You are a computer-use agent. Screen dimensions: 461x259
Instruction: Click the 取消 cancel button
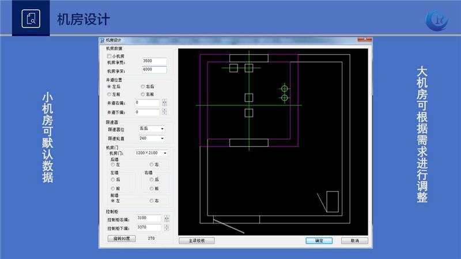(354, 241)
